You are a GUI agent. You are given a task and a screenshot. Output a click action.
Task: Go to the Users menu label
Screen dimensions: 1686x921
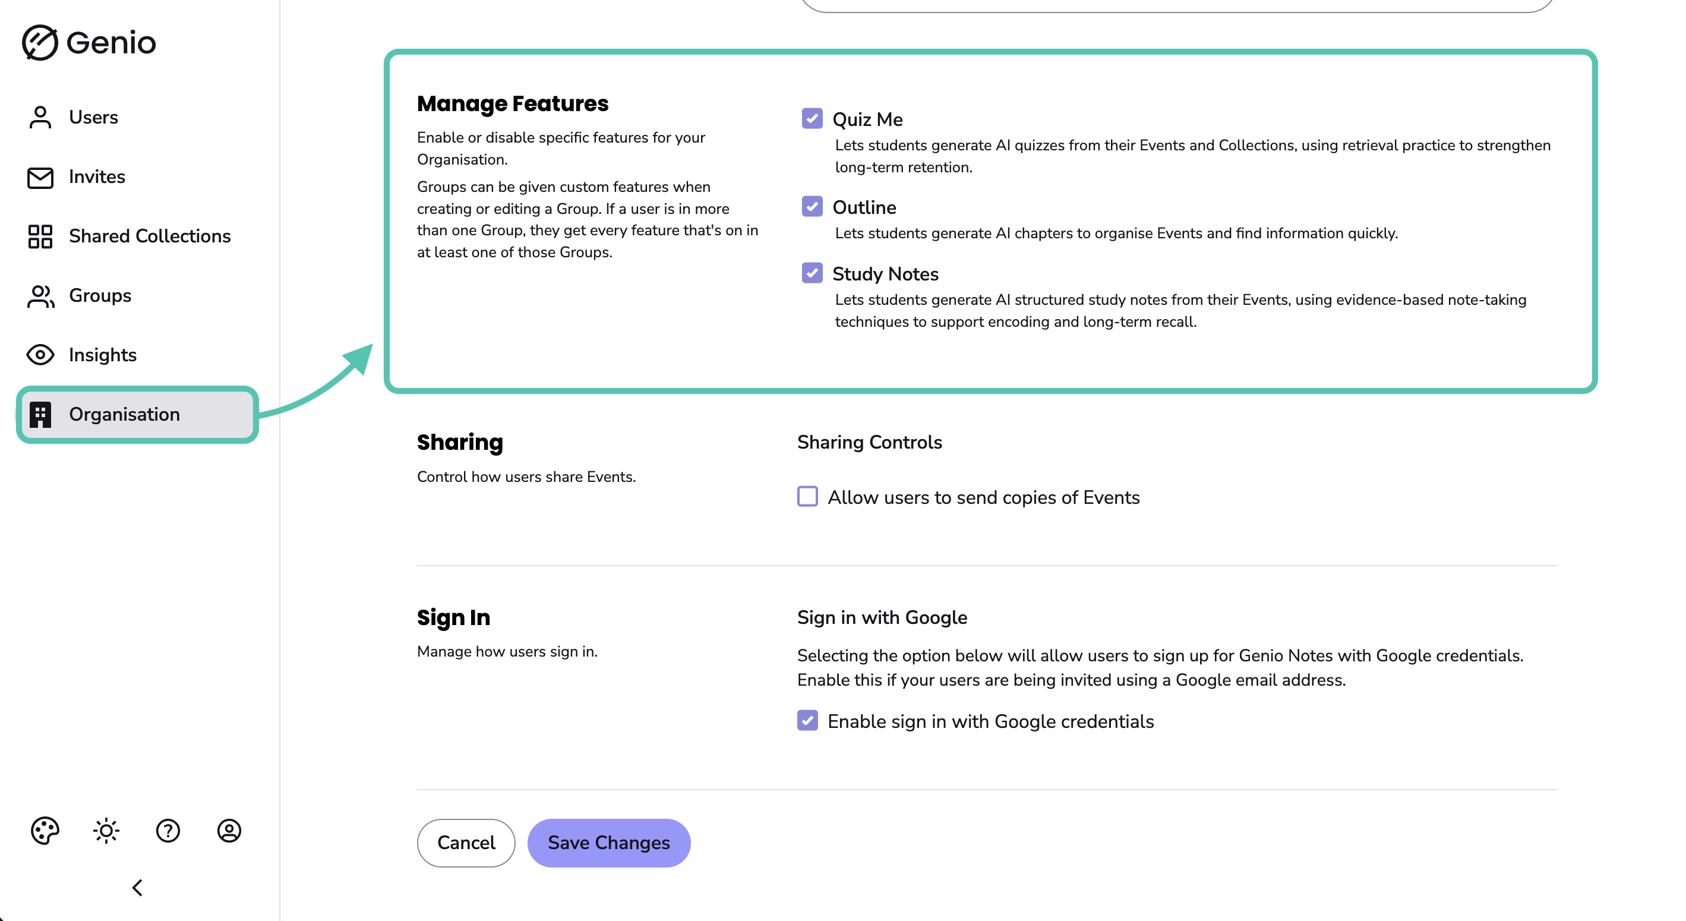pos(94,117)
